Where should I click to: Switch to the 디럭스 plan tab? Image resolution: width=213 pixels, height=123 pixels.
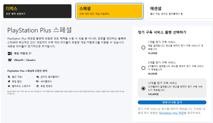click(37, 11)
